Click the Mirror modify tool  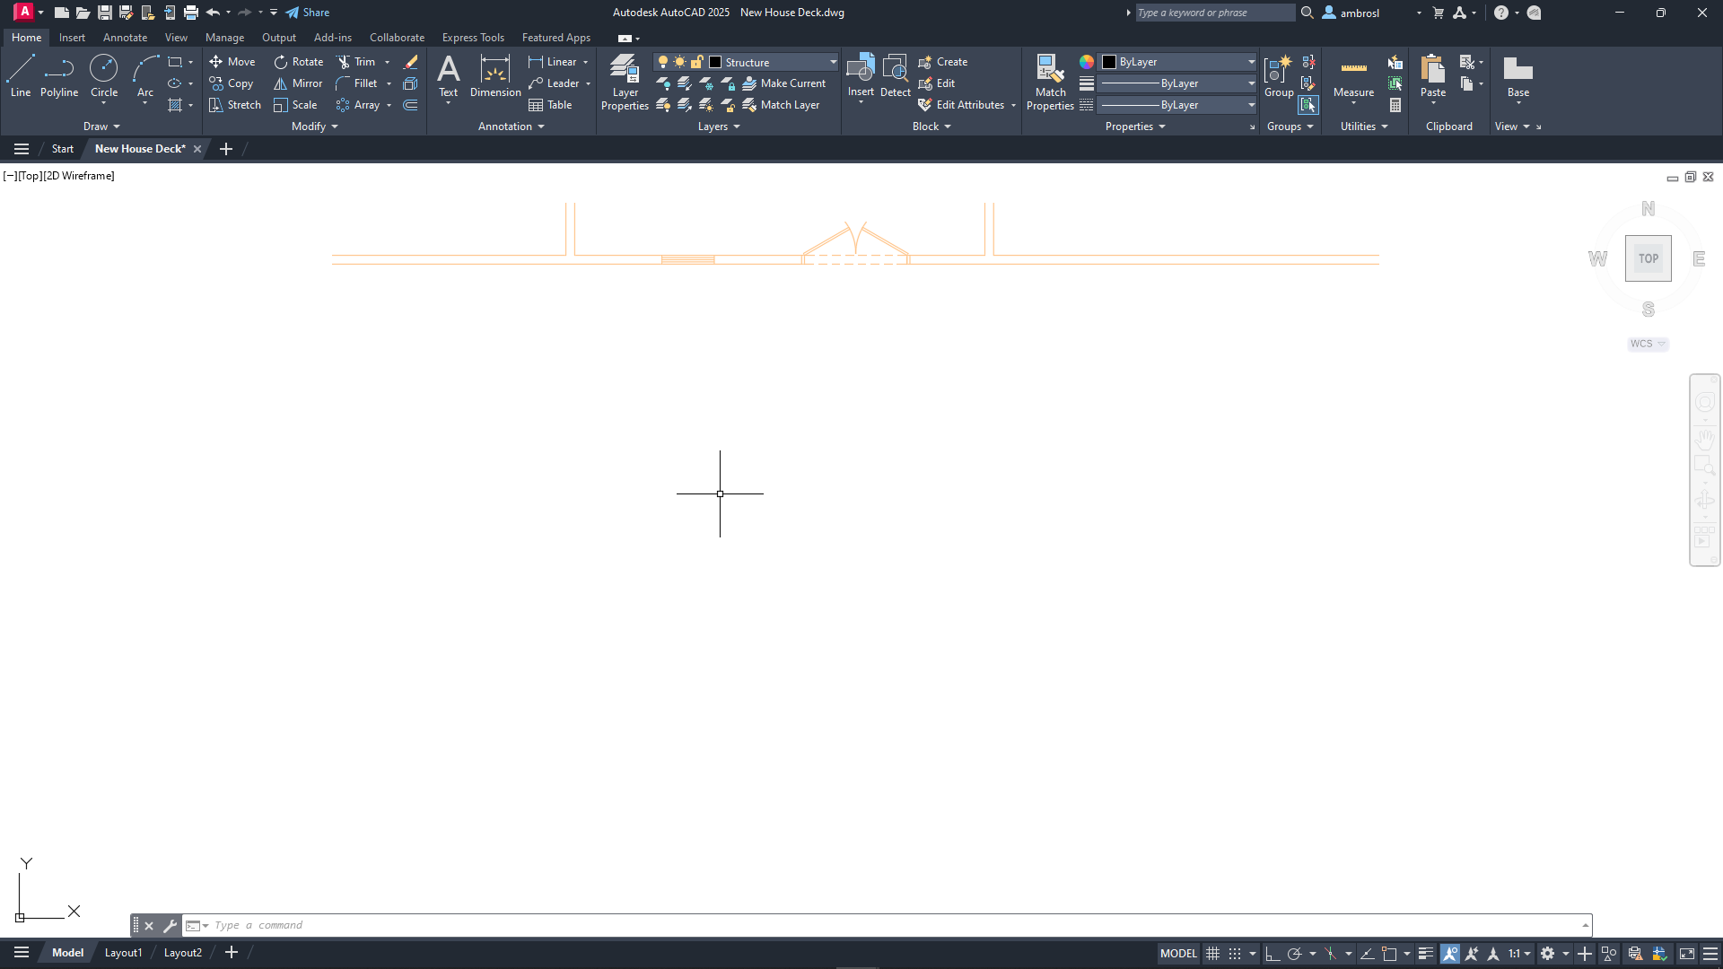(x=298, y=83)
